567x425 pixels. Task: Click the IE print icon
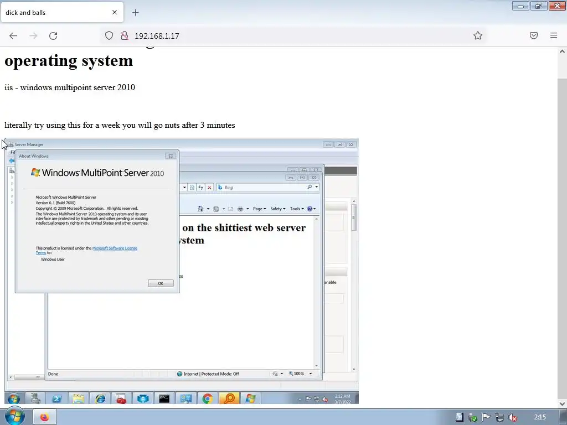tap(240, 209)
